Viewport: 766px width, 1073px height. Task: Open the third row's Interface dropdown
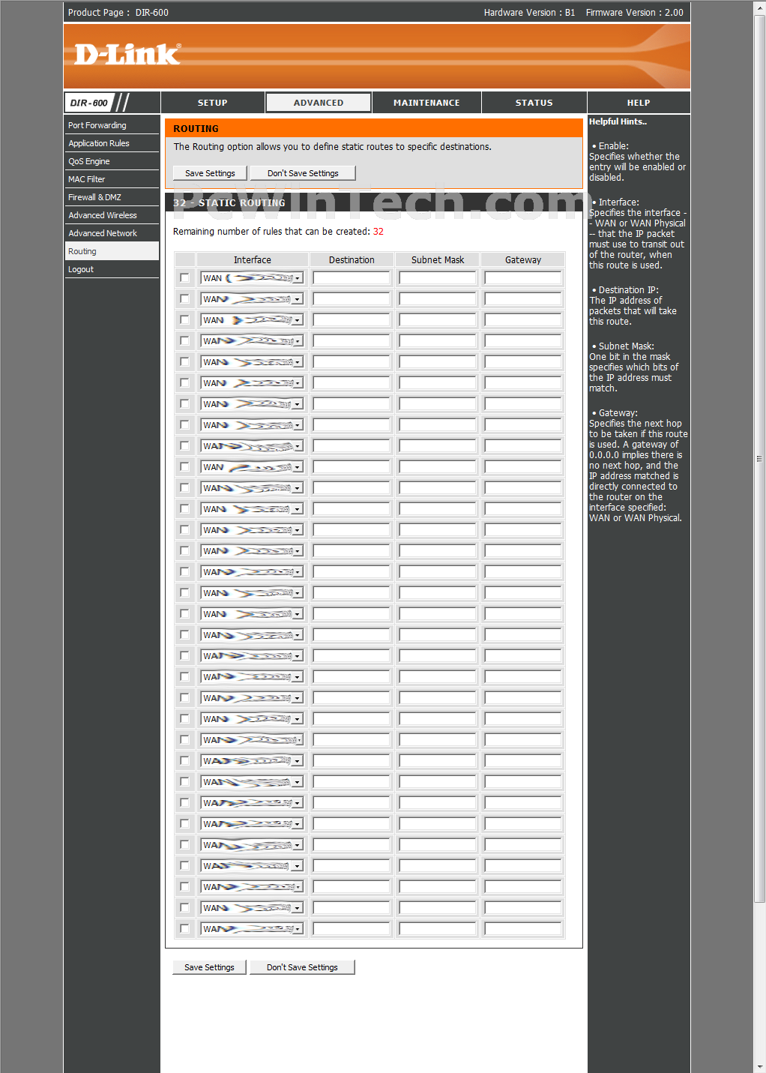252,320
